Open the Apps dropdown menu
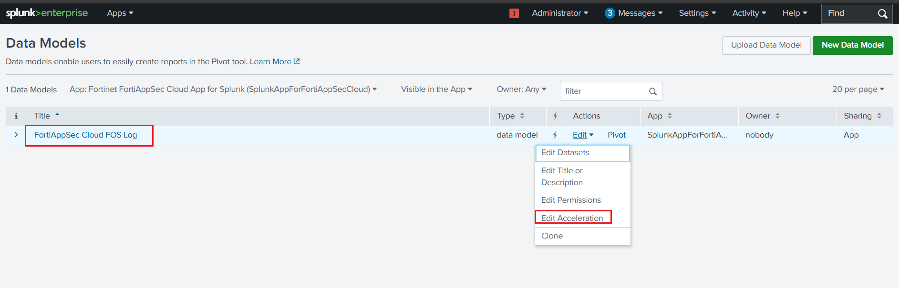The image size is (899, 288). click(x=120, y=13)
